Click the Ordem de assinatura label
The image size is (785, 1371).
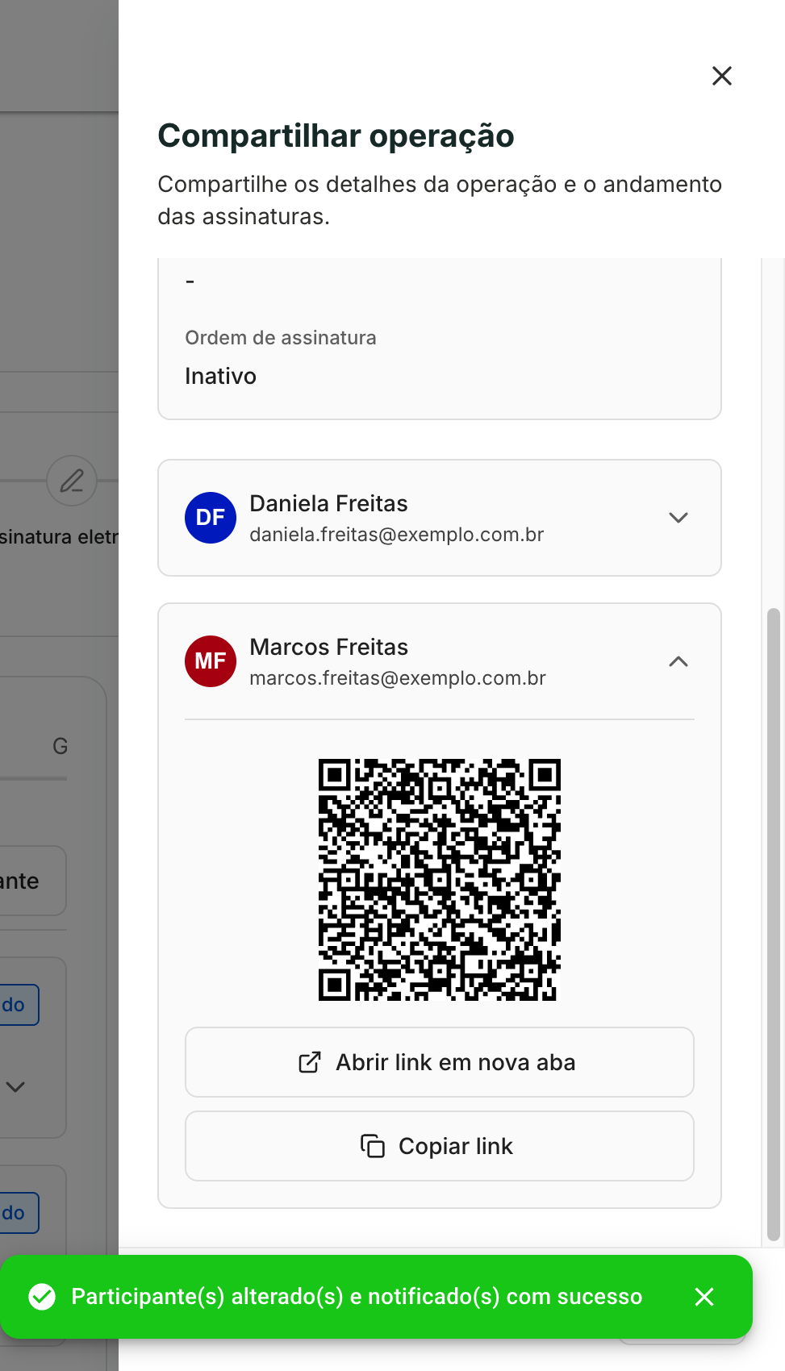click(x=281, y=338)
